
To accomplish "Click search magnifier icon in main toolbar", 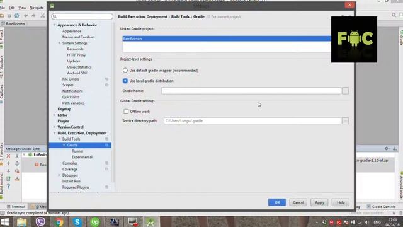I will (x=394, y=15).
